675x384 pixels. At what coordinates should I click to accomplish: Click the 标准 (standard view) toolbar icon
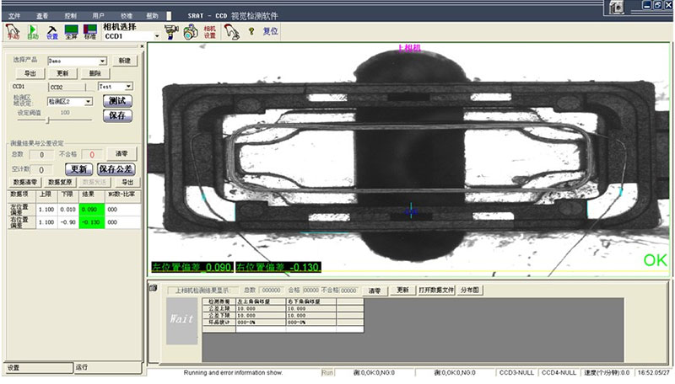(89, 32)
